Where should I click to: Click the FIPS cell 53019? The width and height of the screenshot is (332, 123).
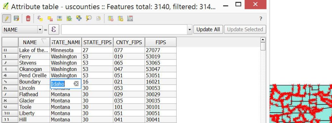[161, 56]
